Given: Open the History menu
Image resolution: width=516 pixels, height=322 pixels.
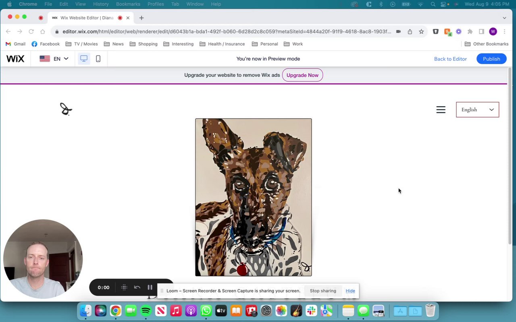Looking at the screenshot, I should pos(101,4).
